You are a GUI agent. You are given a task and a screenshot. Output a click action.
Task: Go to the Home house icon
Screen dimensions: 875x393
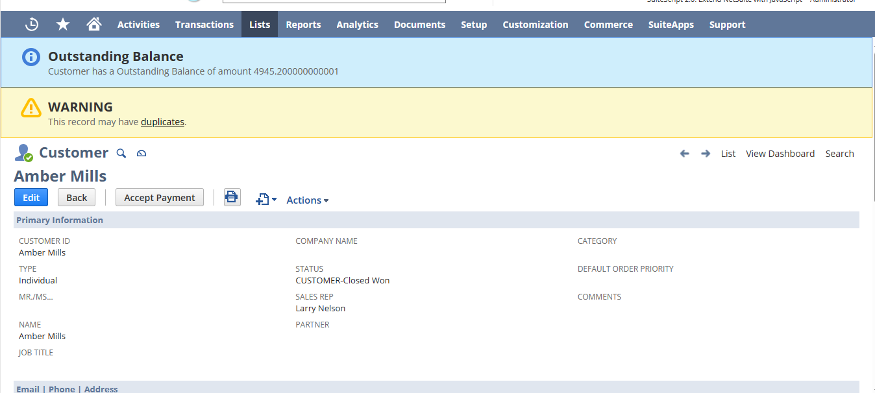tap(94, 25)
